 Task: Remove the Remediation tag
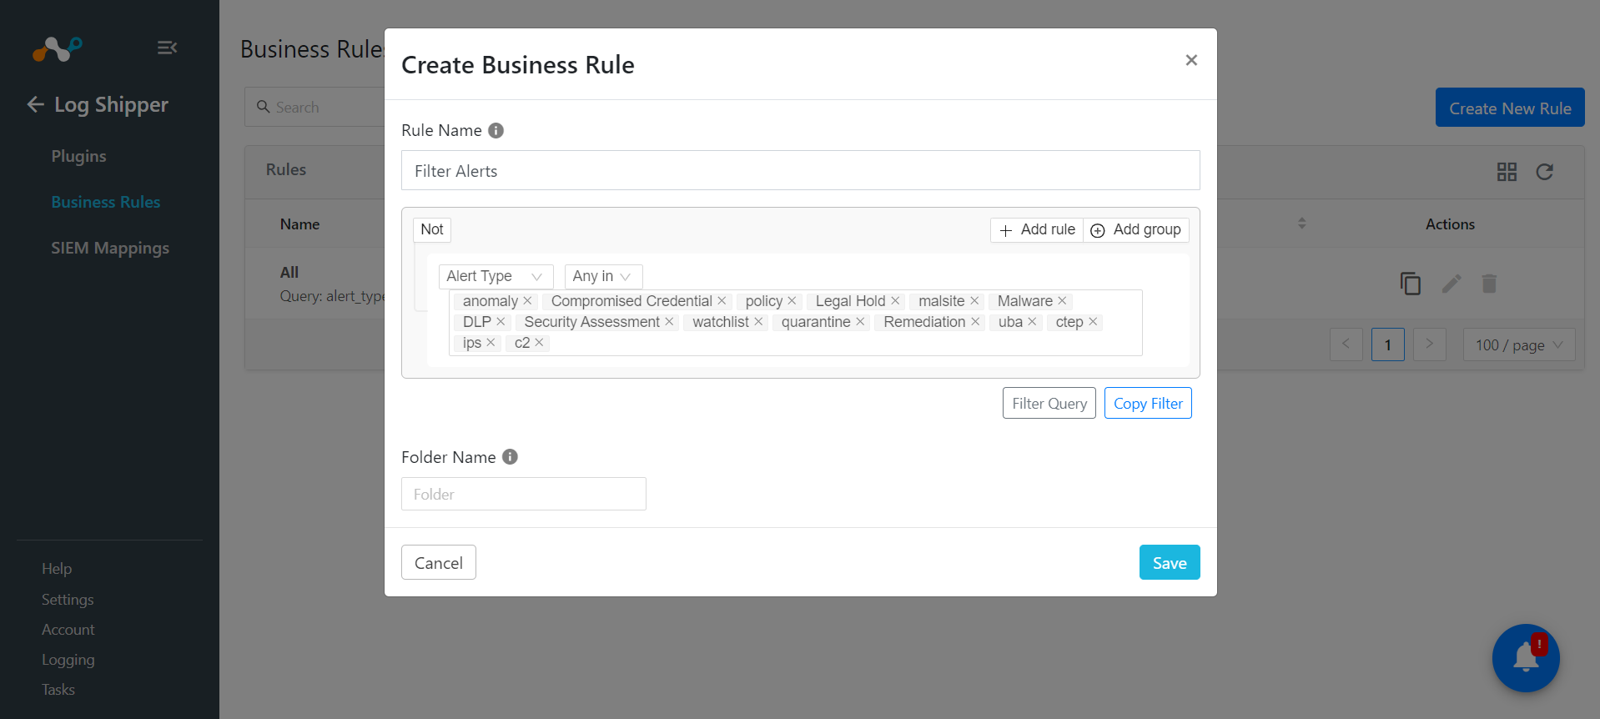(x=975, y=322)
